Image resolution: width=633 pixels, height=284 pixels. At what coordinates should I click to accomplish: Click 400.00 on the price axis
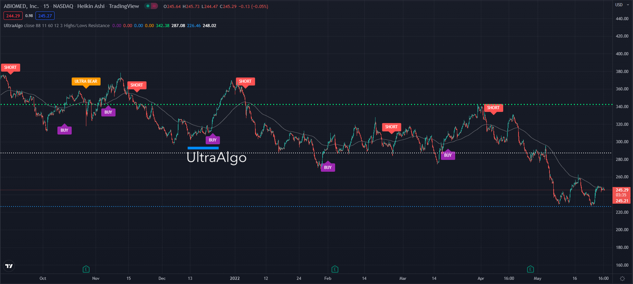(x=621, y=54)
